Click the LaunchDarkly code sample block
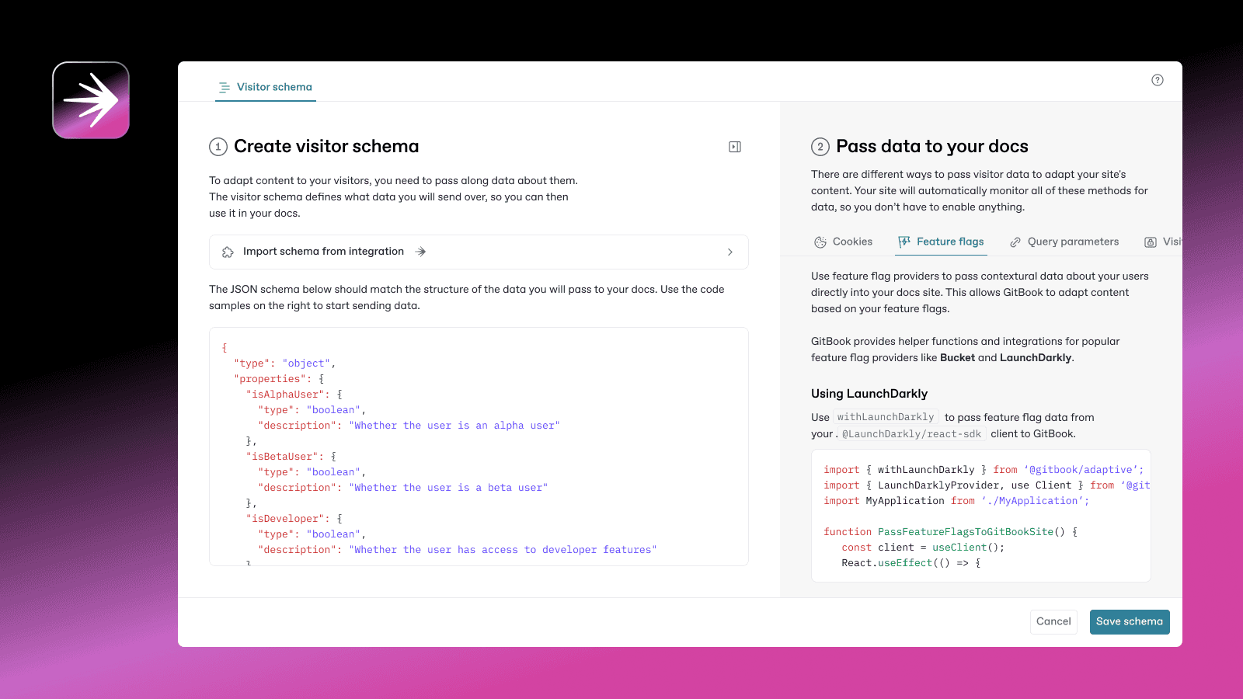The width and height of the screenshot is (1243, 699). (980, 516)
